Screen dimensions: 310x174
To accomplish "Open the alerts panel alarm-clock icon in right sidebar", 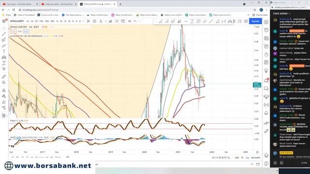I will 266,30.
